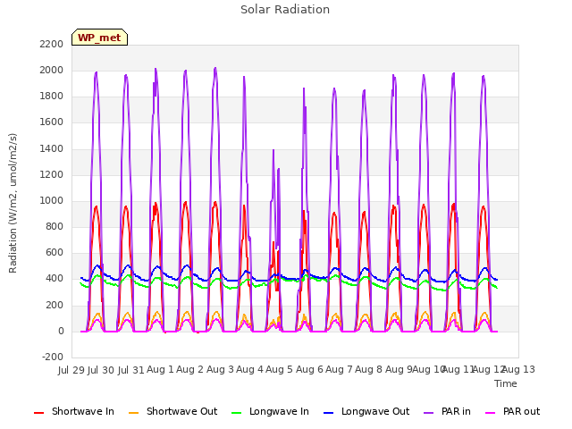572x429 pixels.
Task: Click the Aug 8 x-axis label
Action: pyautogui.click(x=368, y=369)
